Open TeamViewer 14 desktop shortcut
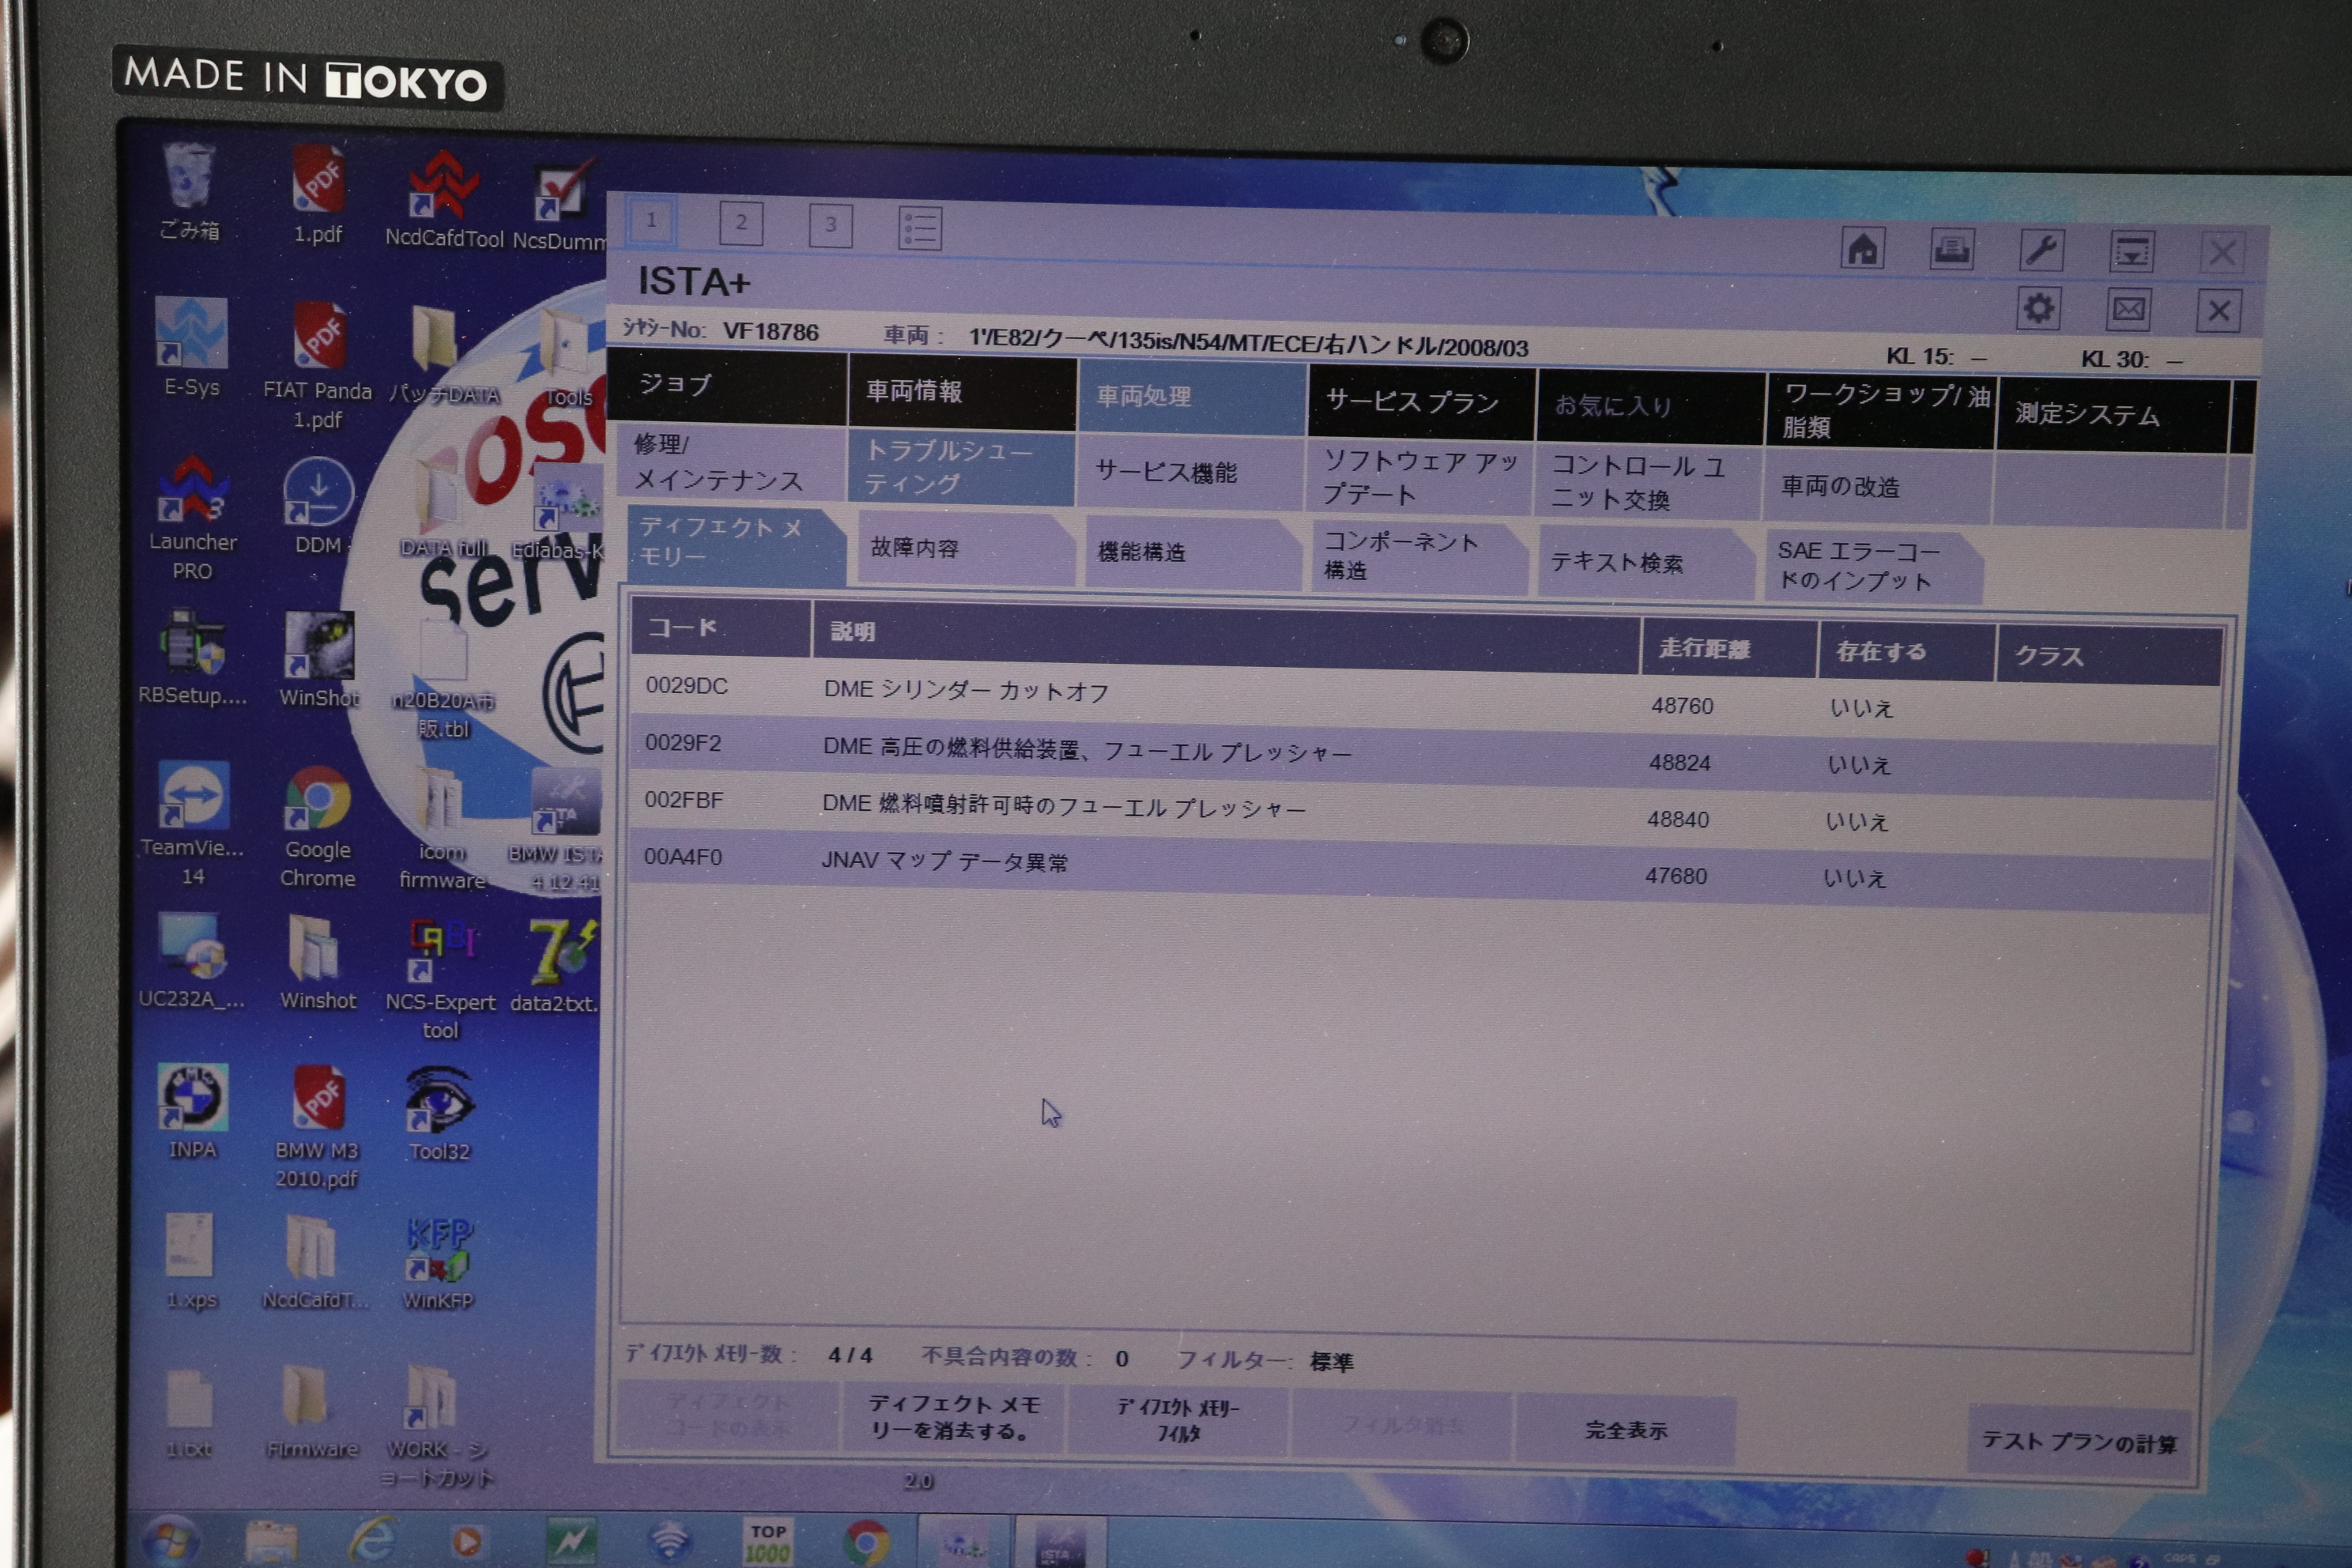This screenshot has height=1568, width=2352. coord(192,824)
